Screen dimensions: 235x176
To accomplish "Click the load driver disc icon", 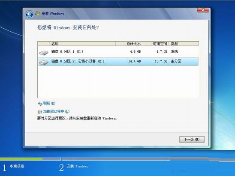I will click(x=40, y=112).
